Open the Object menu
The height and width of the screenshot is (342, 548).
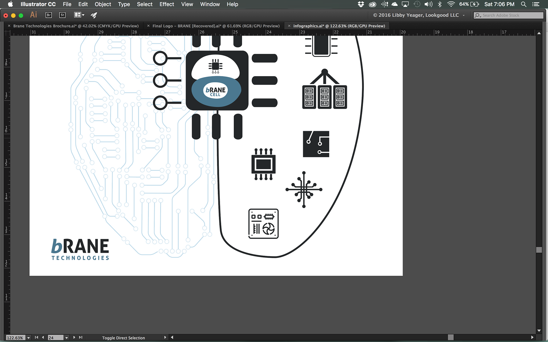tap(103, 4)
